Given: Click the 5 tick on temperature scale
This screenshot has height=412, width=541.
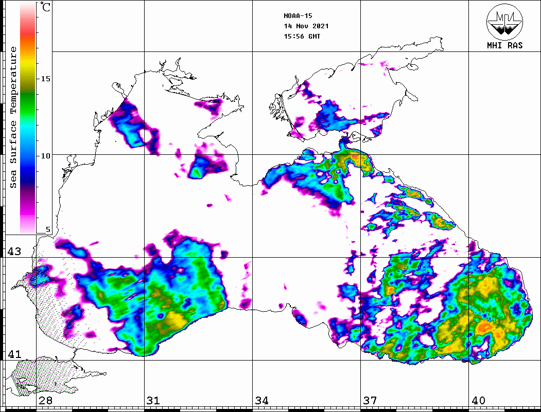Looking at the screenshot, I should (x=48, y=229).
